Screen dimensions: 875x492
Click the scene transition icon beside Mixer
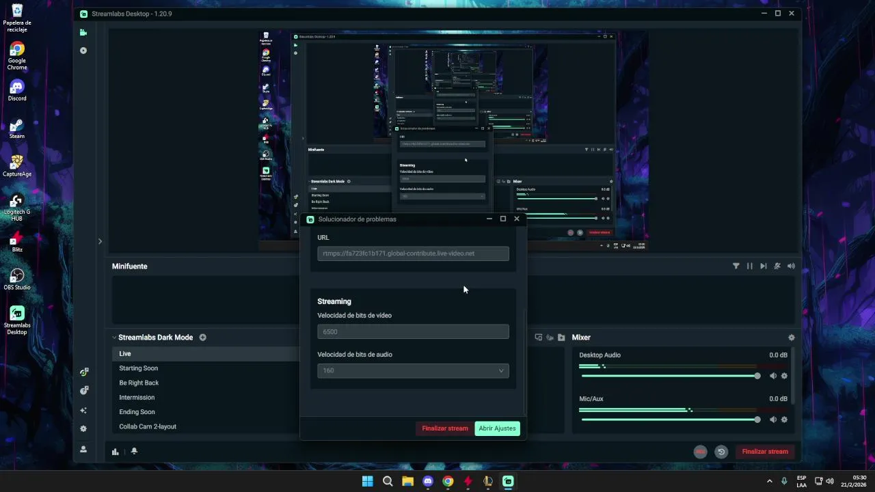(539, 338)
